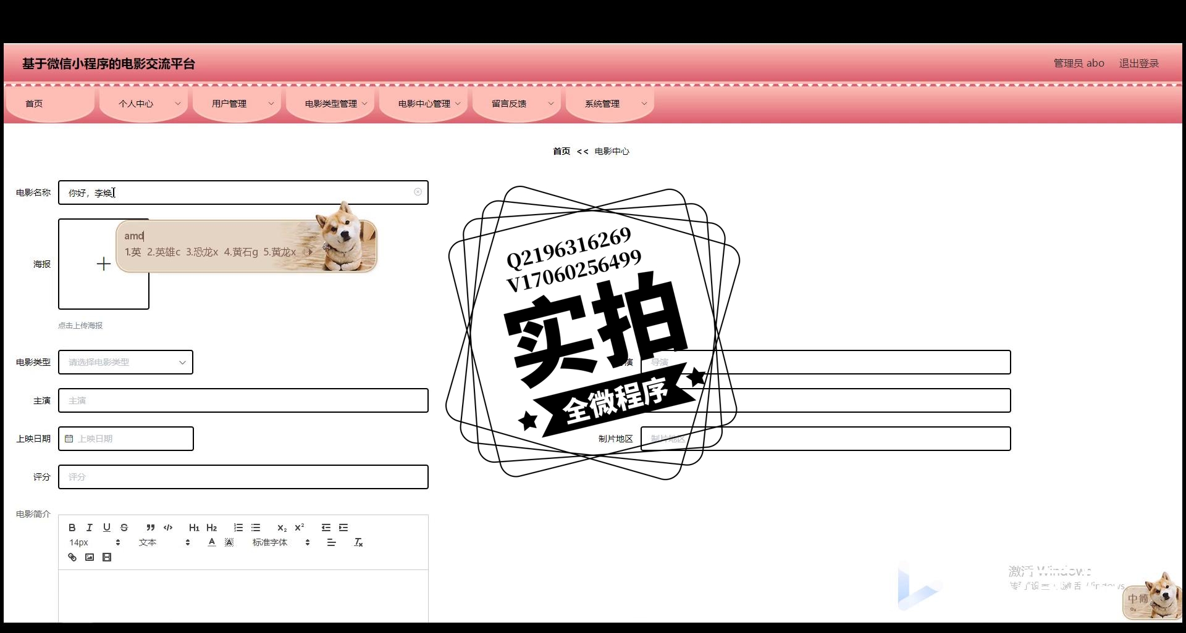Create a bulleted list
Screen dimensions: 1186x633
(256, 527)
